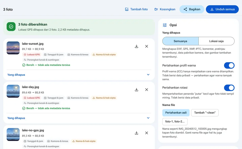
Task: Download the lake-day.jpg file
Action: click(136, 90)
